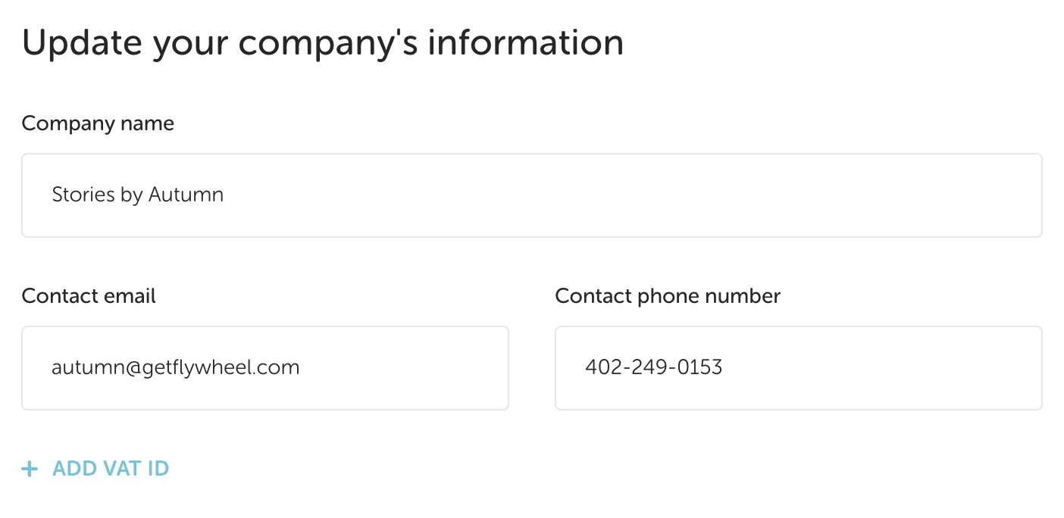Open the ADD VAT ID link
1064x518 pixels.
pyautogui.click(x=110, y=469)
